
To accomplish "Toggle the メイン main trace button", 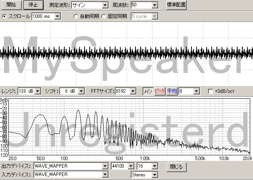I will click(x=148, y=91).
